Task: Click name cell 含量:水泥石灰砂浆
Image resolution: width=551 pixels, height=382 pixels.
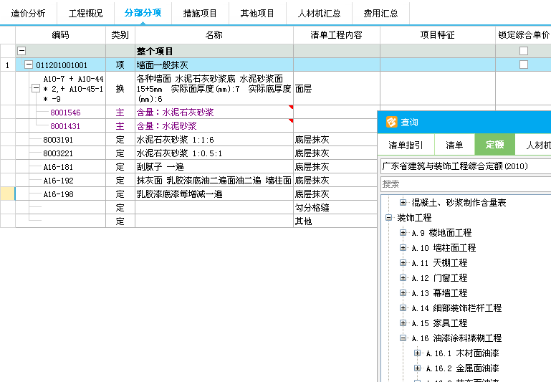Action: [214, 113]
